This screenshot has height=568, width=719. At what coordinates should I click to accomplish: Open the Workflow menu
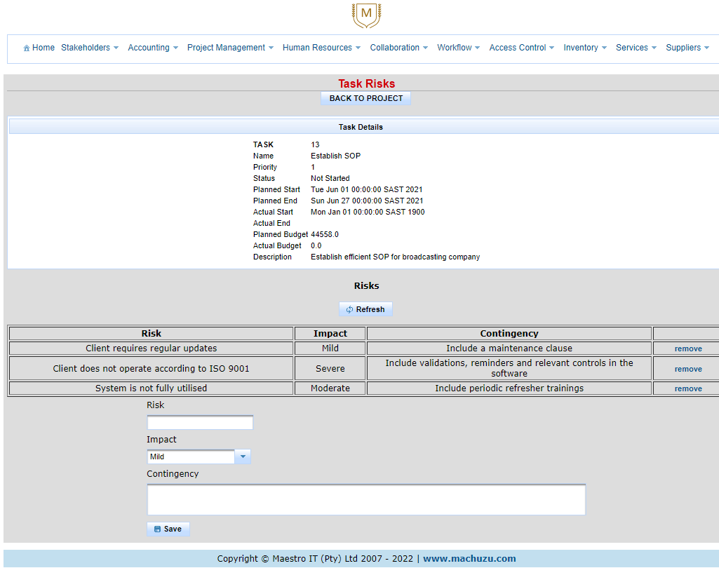[458, 48]
